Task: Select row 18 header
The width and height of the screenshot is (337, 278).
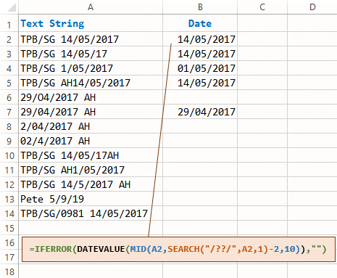Action: [x=9, y=271]
